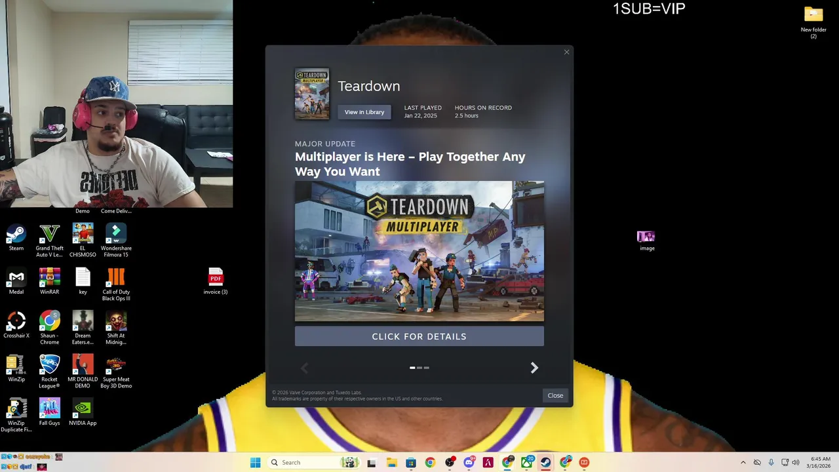Dismiss the dialog with the top-right X
Viewport: 839px width, 472px height.
click(567, 52)
